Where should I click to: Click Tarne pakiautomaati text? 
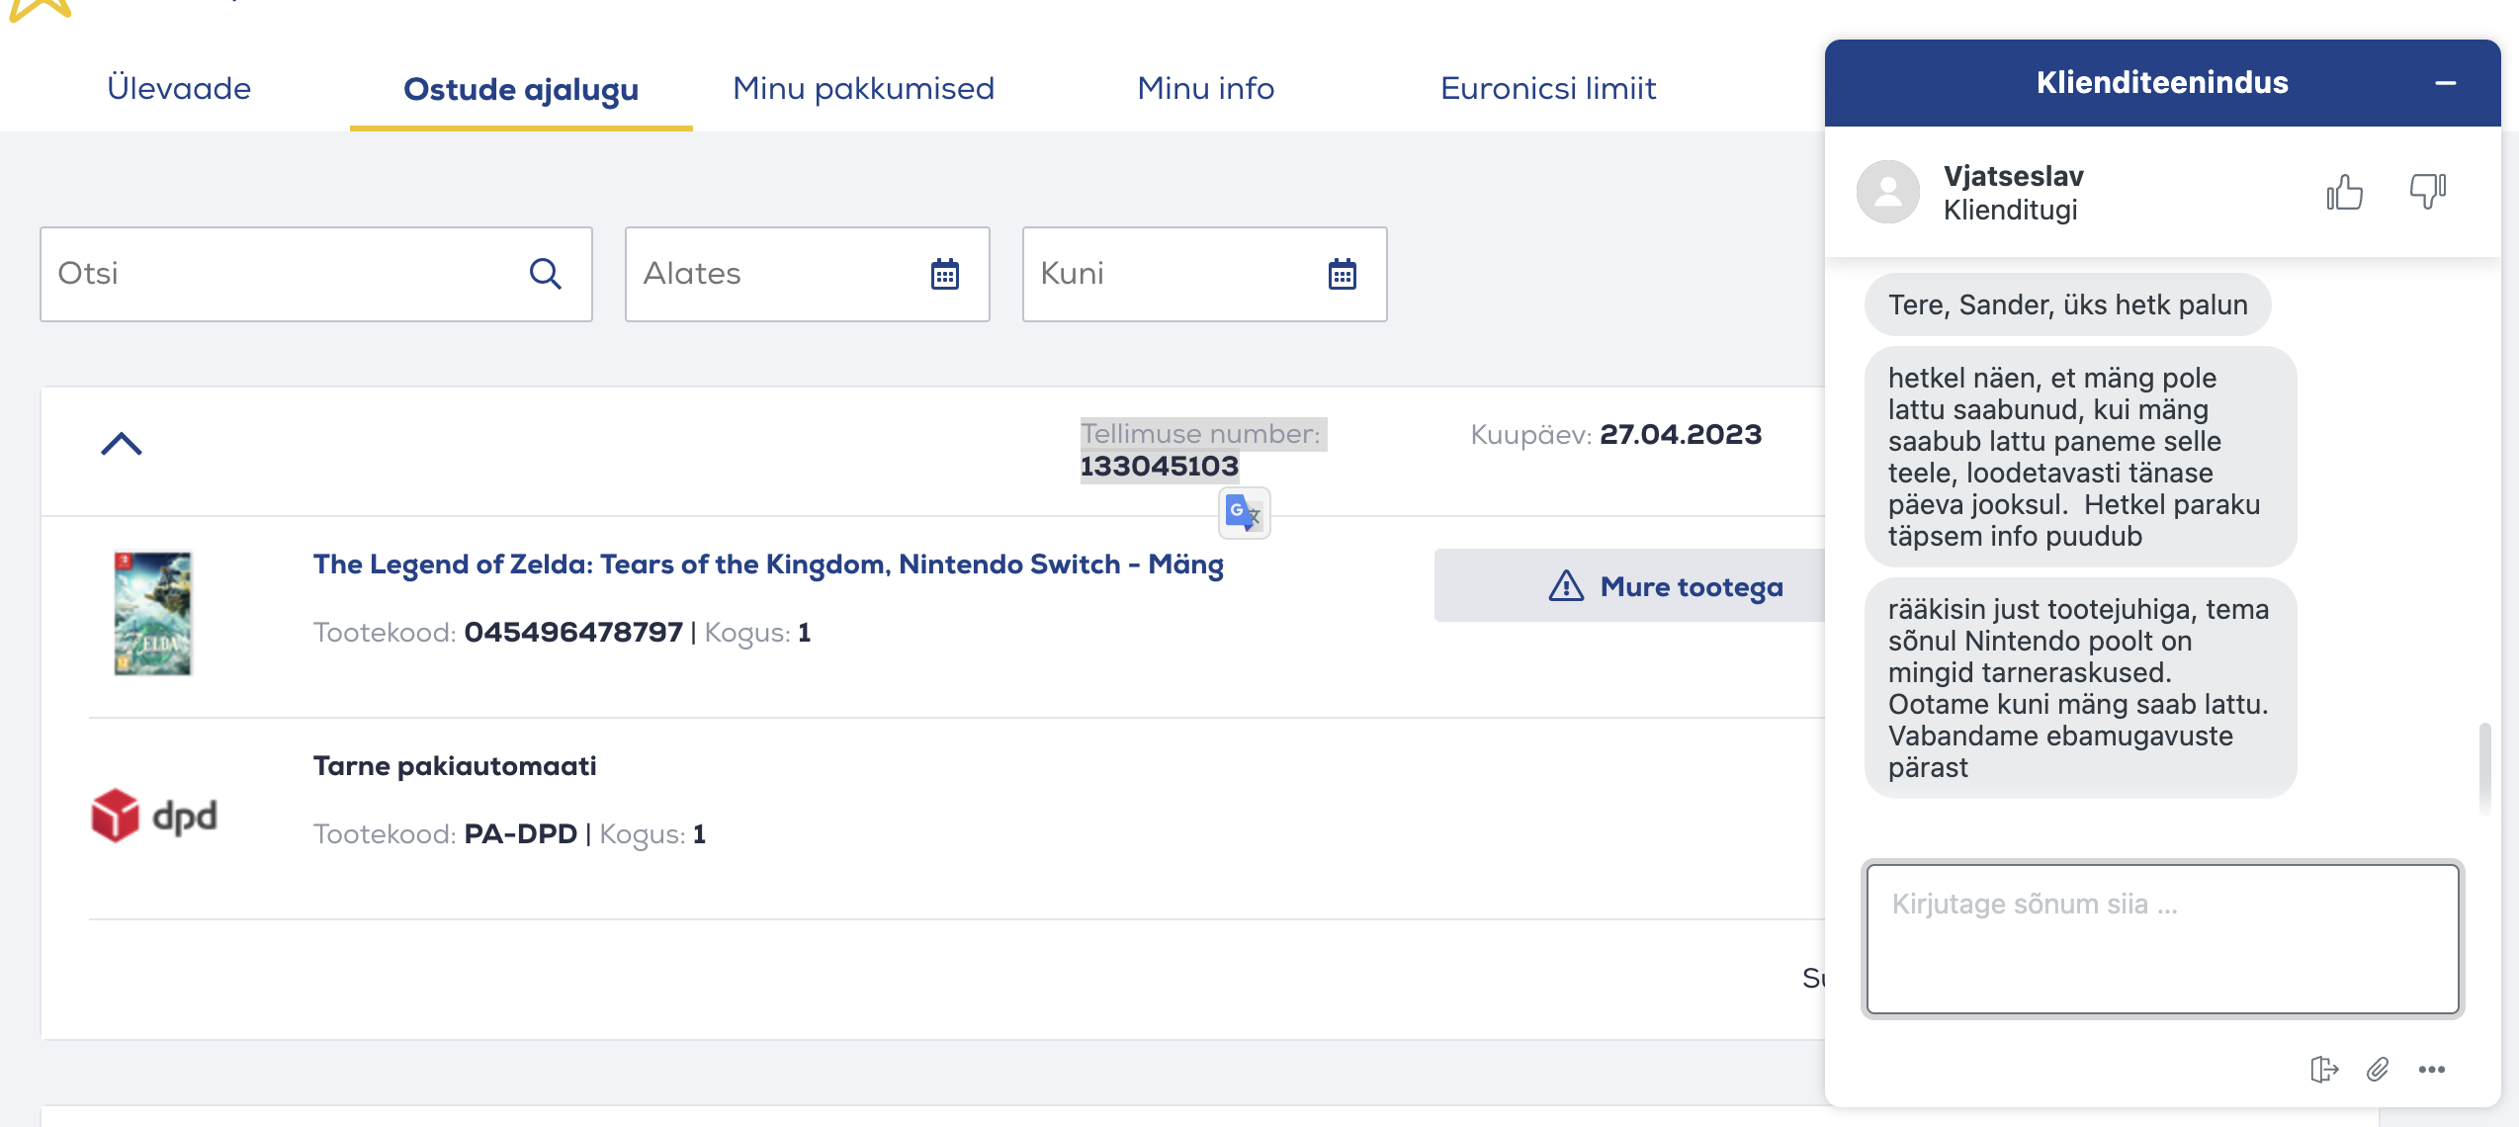(x=455, y=766)
